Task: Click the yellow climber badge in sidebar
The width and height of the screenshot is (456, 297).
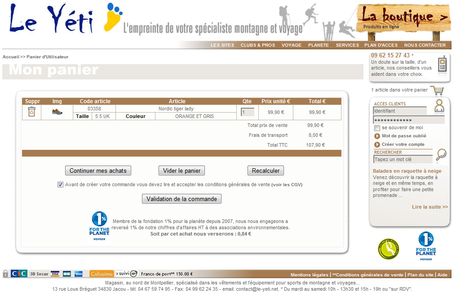Action: pos(389,249)
